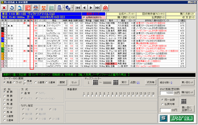198x125 pixels.
Task: Open the 点数 21 link
Action: (x=138, y=83)
